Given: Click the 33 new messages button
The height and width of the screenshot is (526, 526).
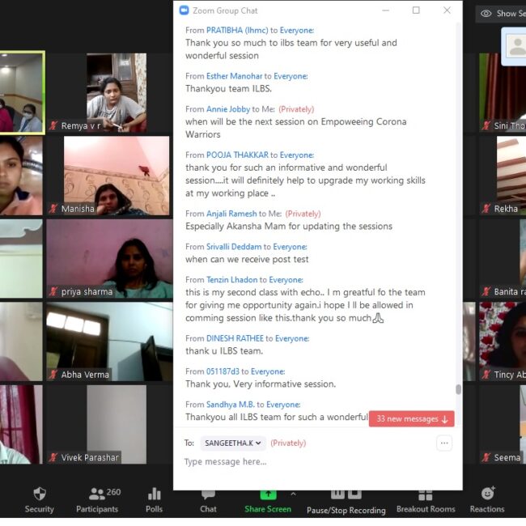Looking at the screenshot, I should tap(411, 418).
